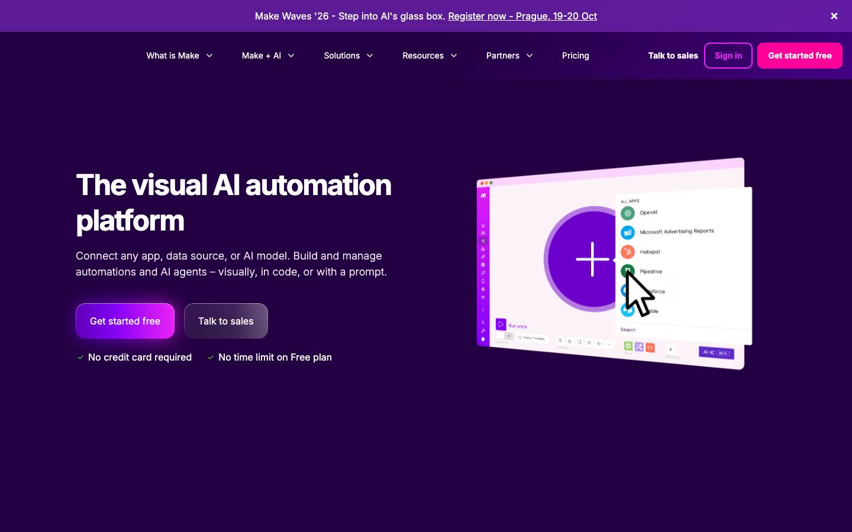852x532 pixels.
Task: Expand the Make + AI menu
Action: 268,56
